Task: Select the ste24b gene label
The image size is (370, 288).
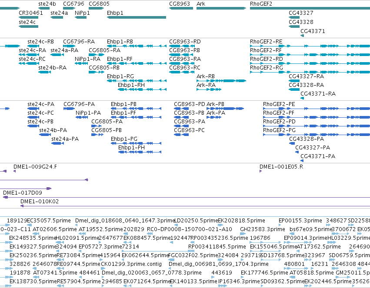Action: [x=47, y=4]
